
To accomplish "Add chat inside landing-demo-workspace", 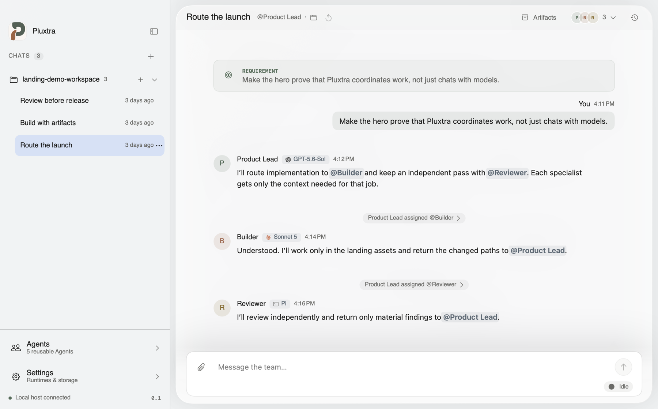I will click(140, 80).
